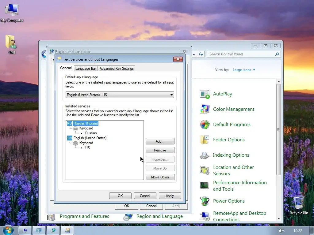314x235 pixels.
Task: Open the Region and Language link
Action: click(159, 216)
